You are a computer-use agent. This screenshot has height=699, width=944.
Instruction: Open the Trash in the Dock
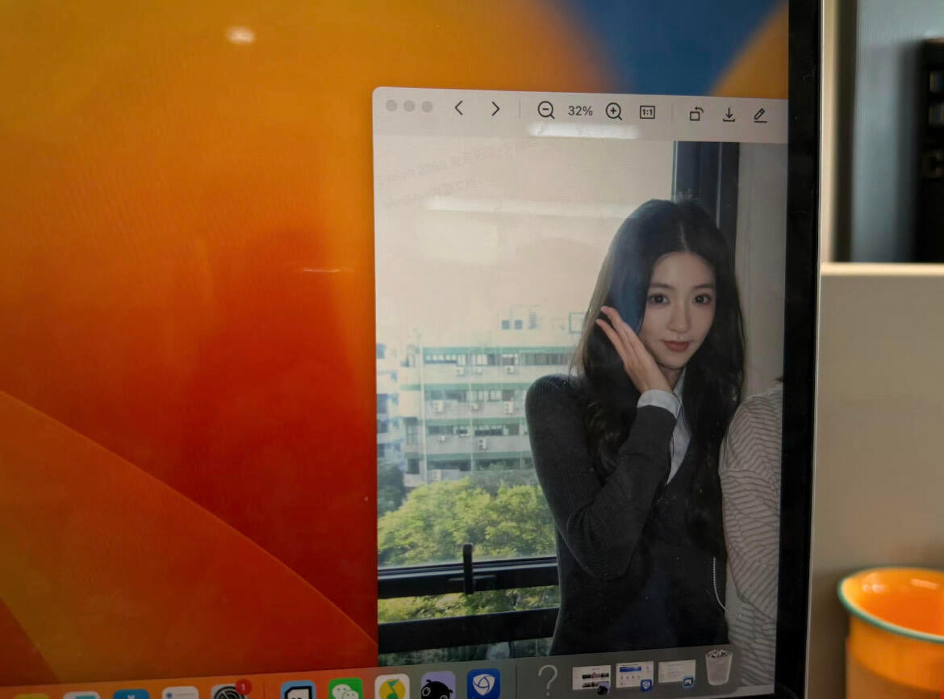(719, 667)
